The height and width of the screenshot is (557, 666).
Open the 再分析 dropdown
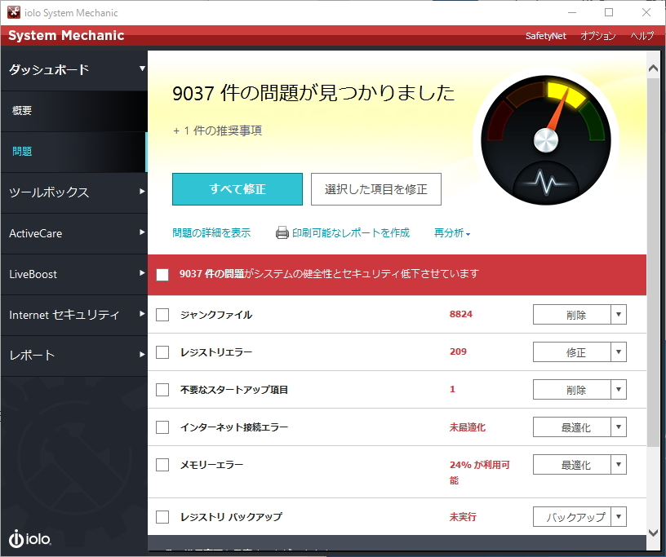(452, 232)
